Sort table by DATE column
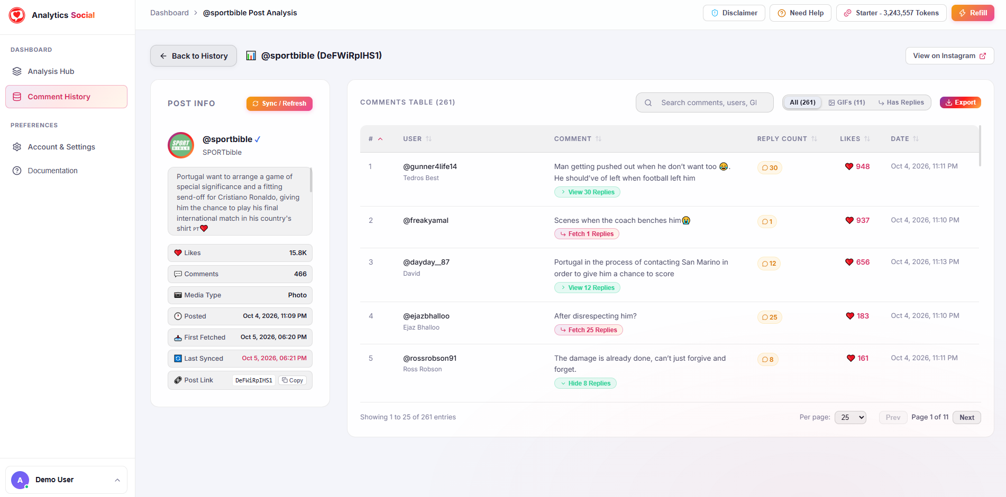 coord(904,139)
